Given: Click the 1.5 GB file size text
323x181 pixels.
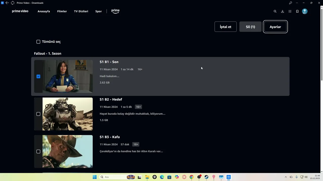Looking at the screenshot, I should (x=104, y=120).
